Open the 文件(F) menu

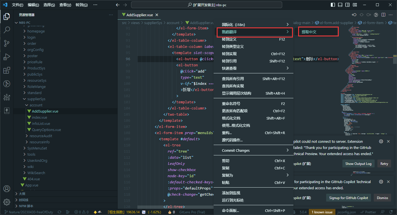point(18,5)
